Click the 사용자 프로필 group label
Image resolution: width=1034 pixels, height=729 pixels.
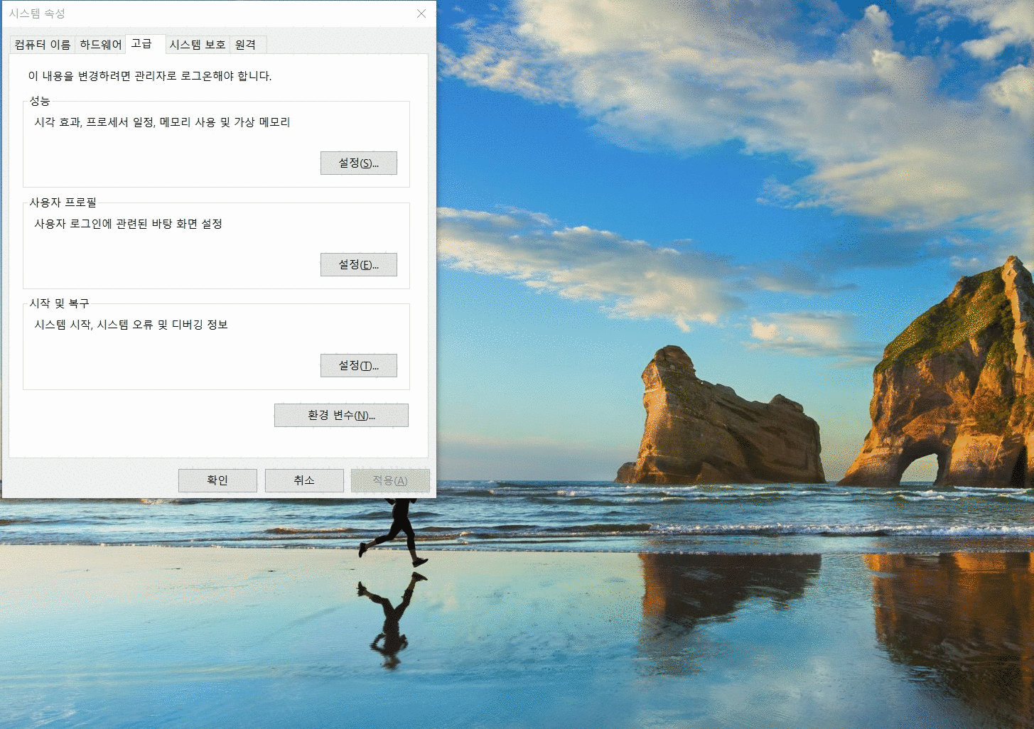[x=63, y=202]
